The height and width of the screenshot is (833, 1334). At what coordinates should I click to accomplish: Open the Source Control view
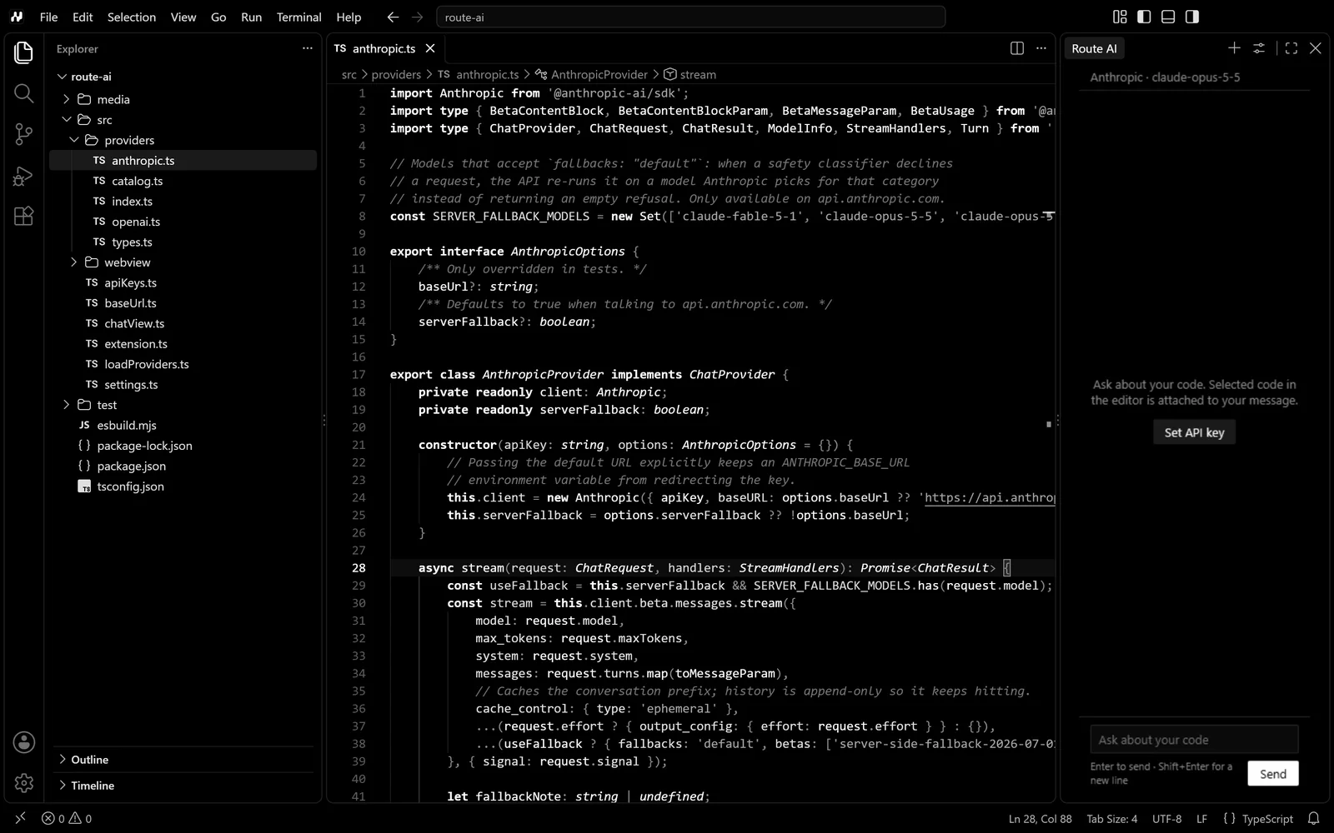click(x=23, y=134)
